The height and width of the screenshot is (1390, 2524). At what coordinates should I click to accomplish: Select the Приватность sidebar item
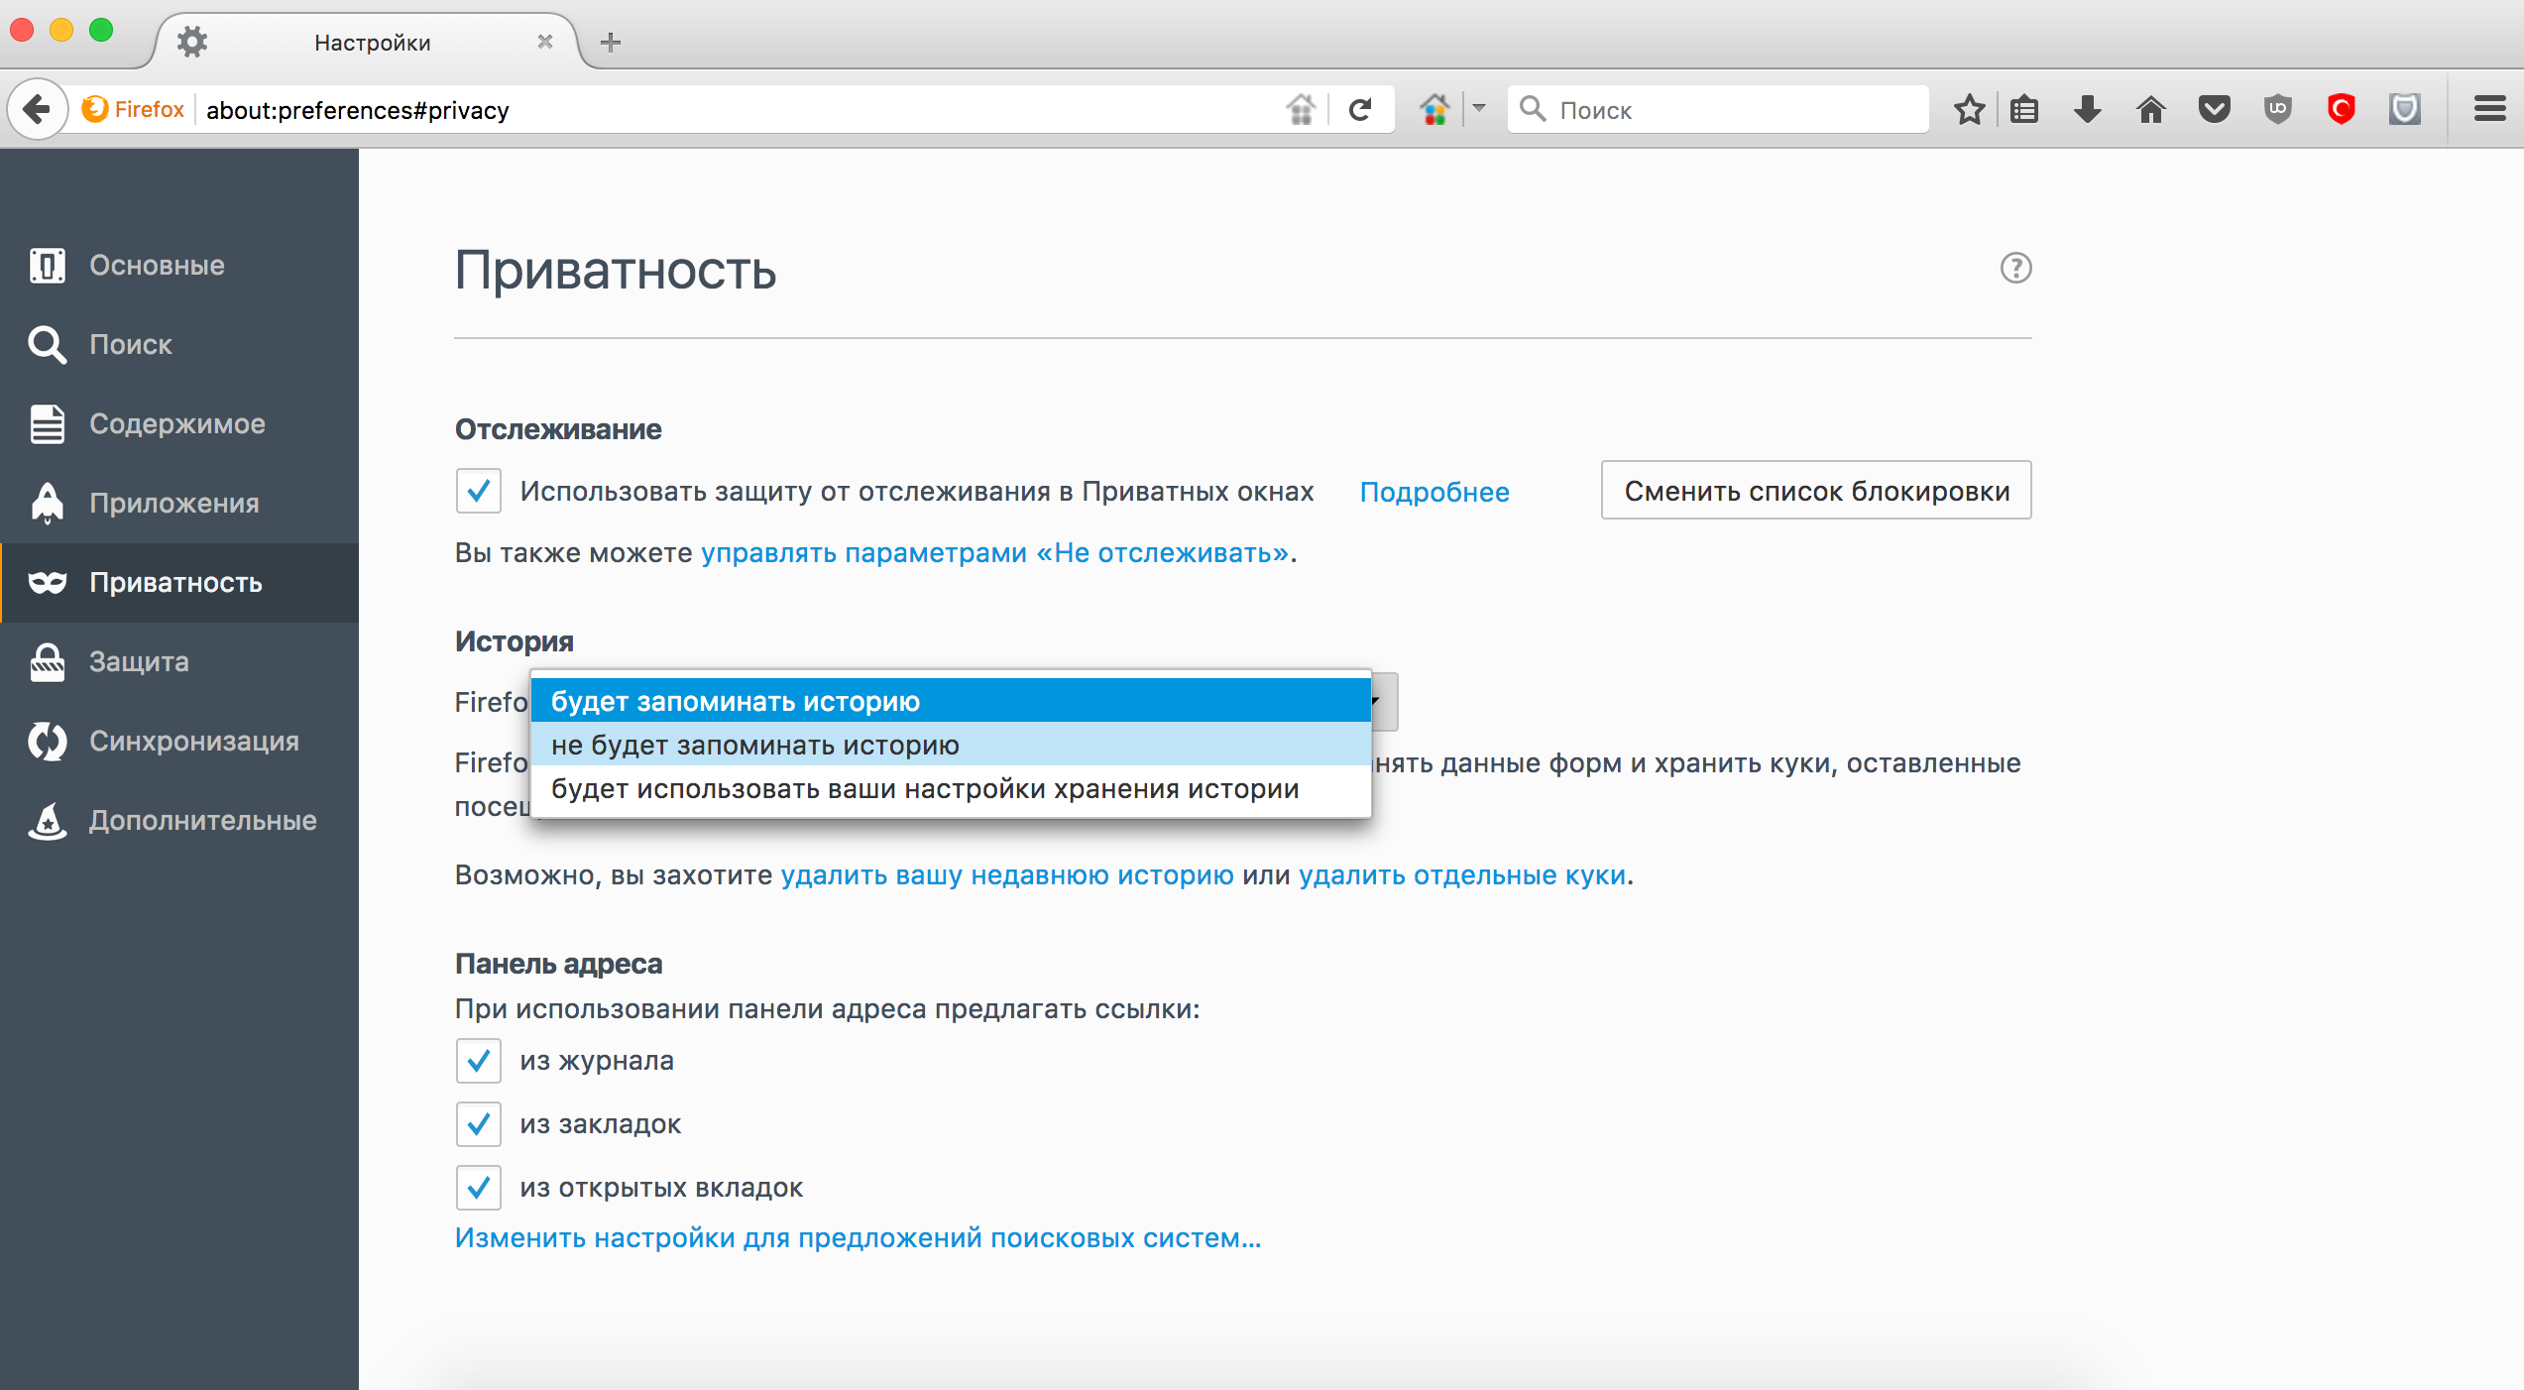point(179,583)
